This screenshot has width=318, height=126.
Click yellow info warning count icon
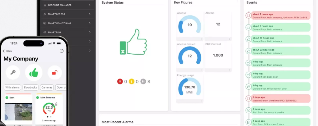(132, 82)
